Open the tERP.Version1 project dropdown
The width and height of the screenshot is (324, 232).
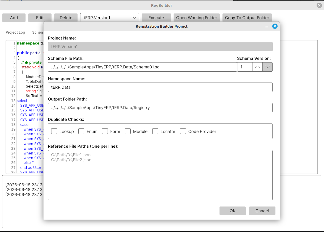109,18
